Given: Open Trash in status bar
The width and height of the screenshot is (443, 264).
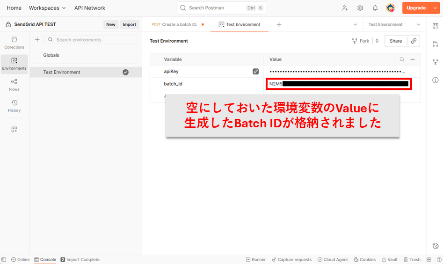Looking at the screenshot, I should 412,259.
